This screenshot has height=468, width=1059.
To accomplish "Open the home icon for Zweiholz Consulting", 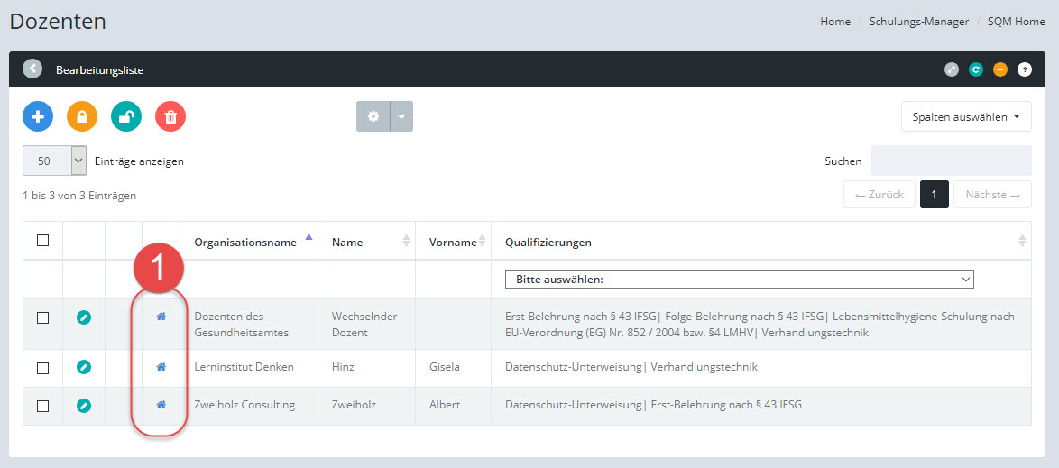I will 161,405.
